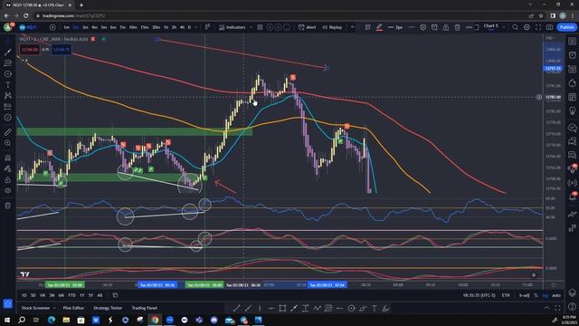Select the D daily timeframe

click(189, 27)
